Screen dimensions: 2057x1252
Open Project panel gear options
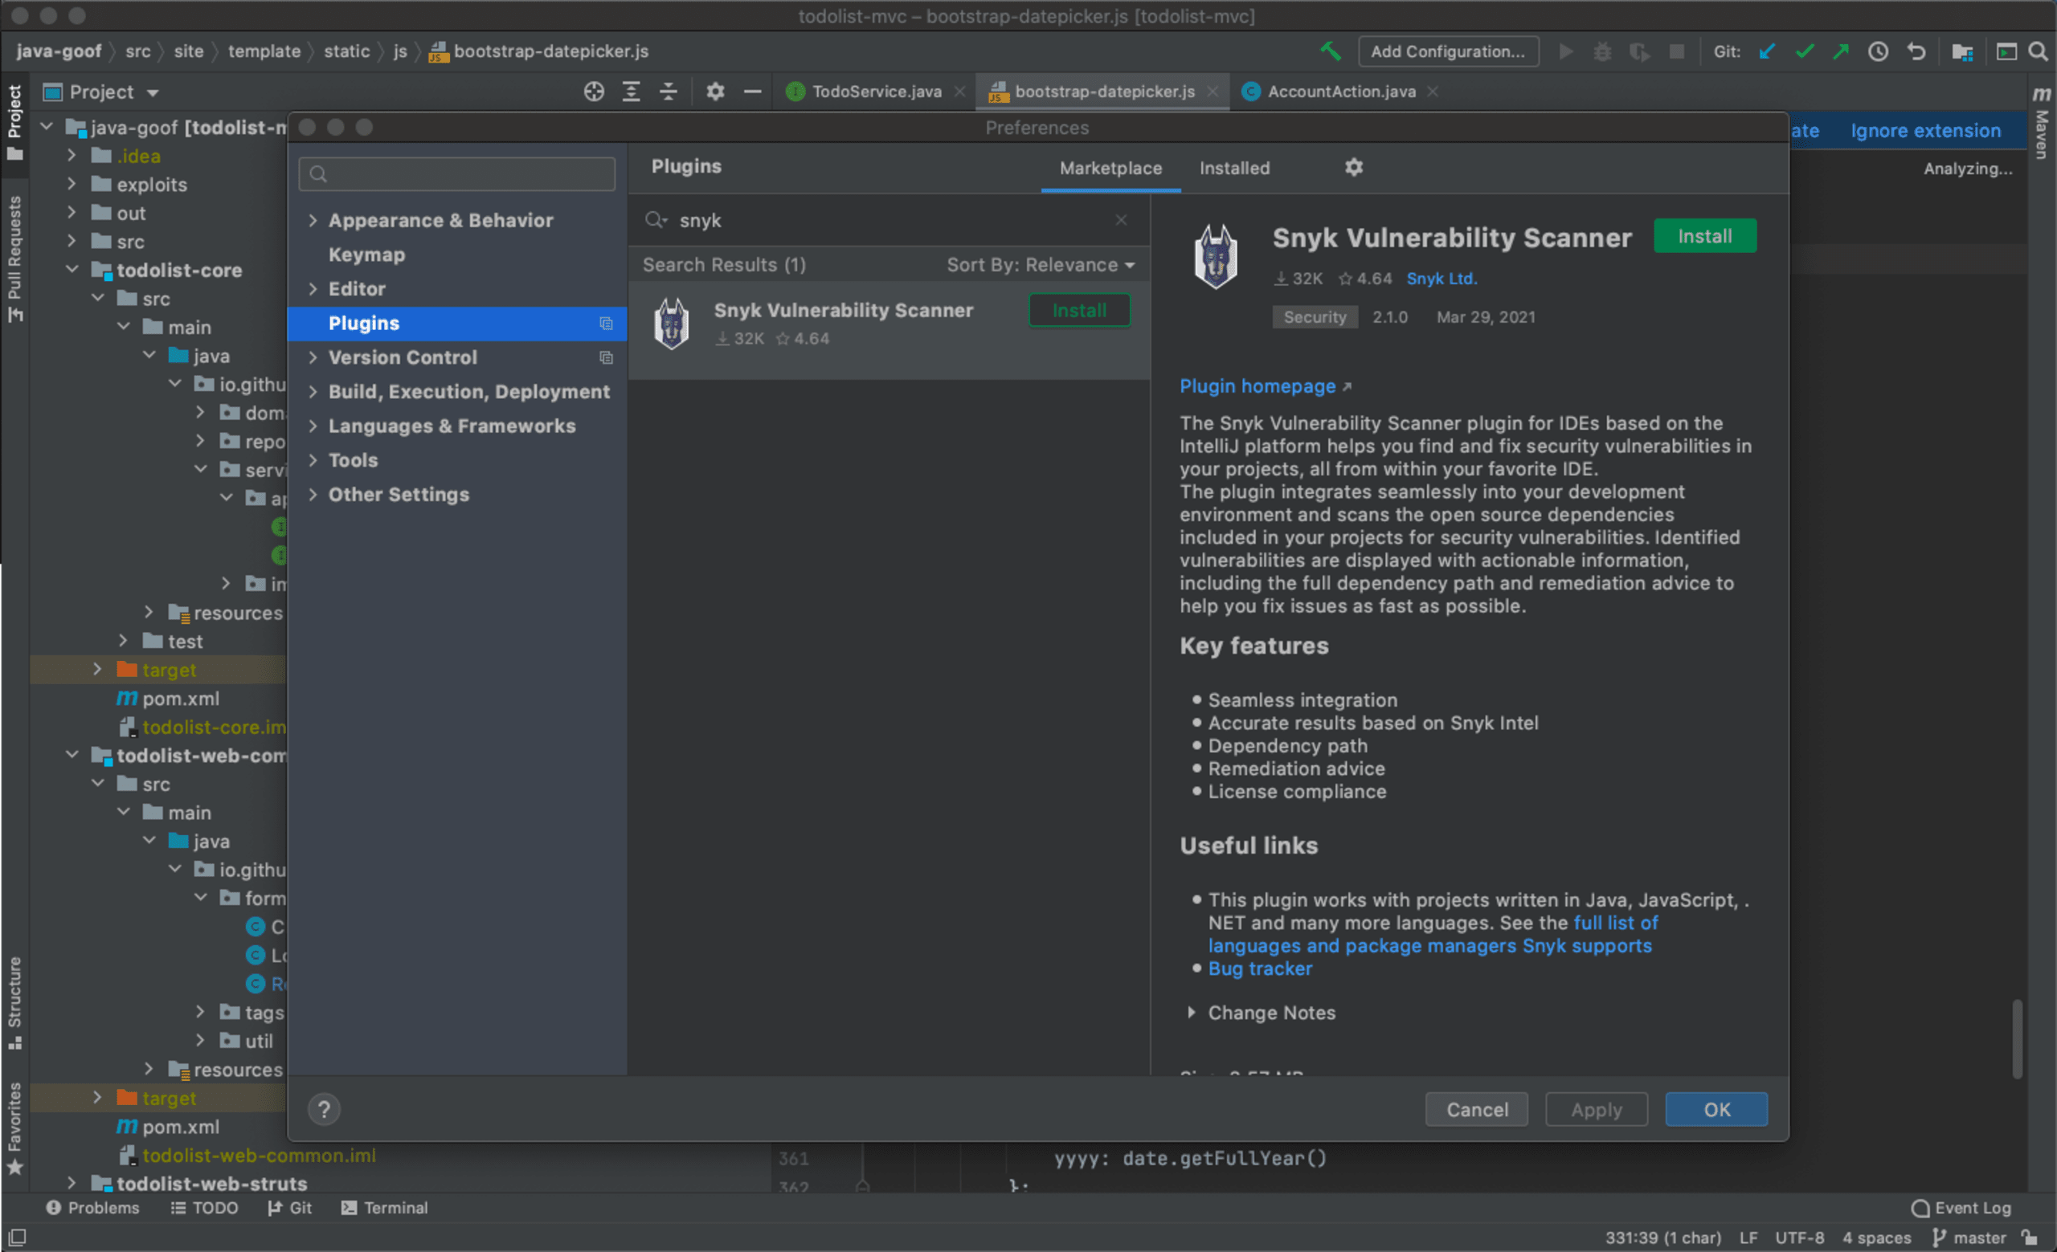coord(715,92)
